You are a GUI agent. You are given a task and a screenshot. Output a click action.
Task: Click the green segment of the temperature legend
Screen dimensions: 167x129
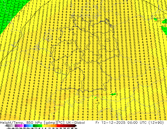click(37, 126)
